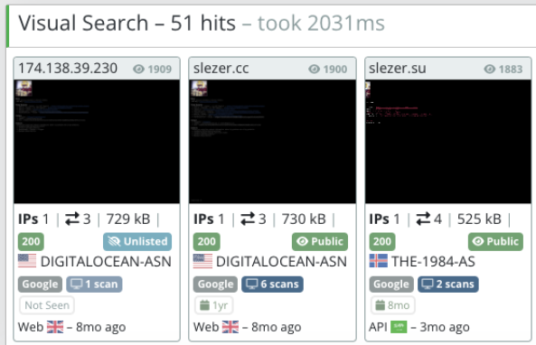Click the green 200 status on slezer.cc

coord(206,241)
